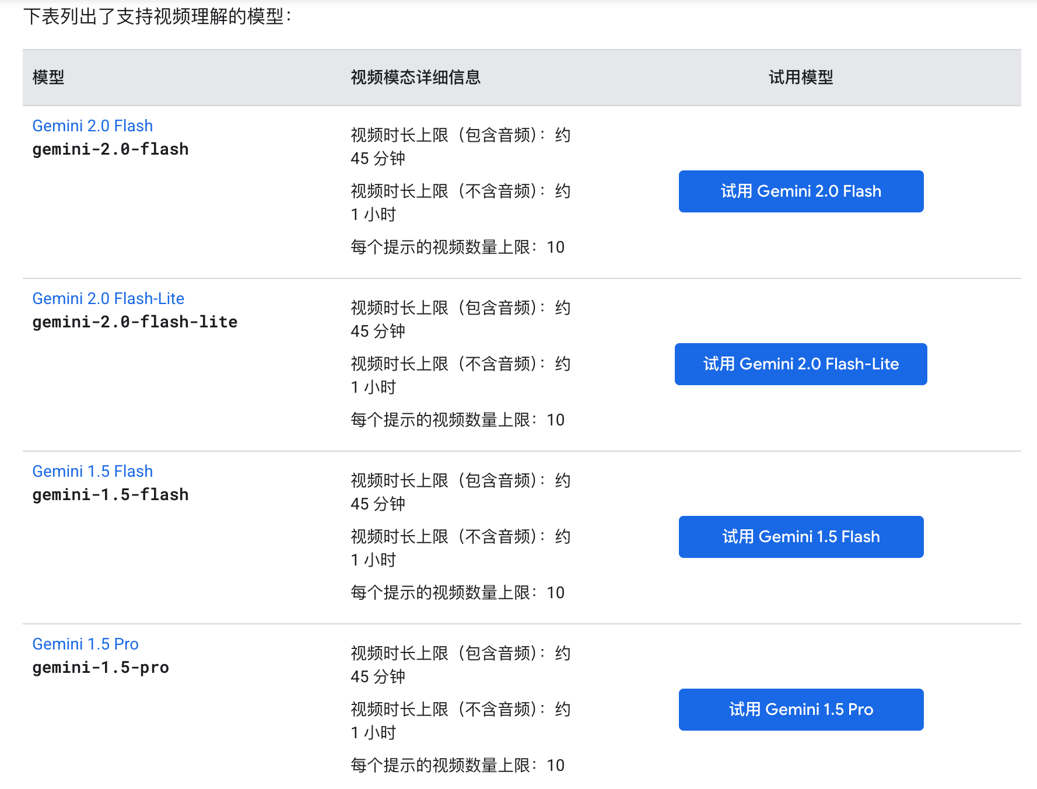Viewport: 1037px width, 789px height.
Task: Click the no-audio duration limit in the gemini-2.0-flash-lite row
Action: point(461,375)
